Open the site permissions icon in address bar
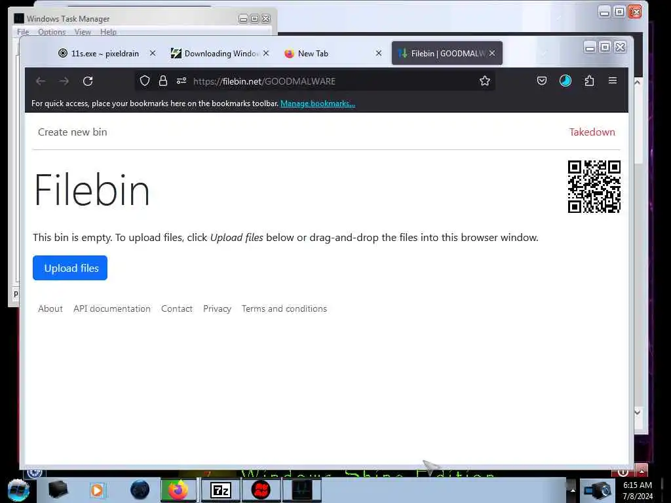This screenshot has height=503, width=671. (182, 81)
